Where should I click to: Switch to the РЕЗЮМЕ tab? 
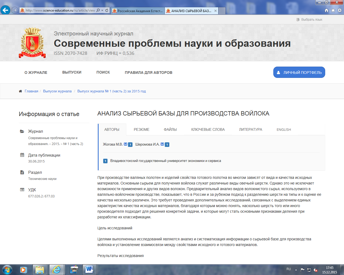tap(141, 129)
